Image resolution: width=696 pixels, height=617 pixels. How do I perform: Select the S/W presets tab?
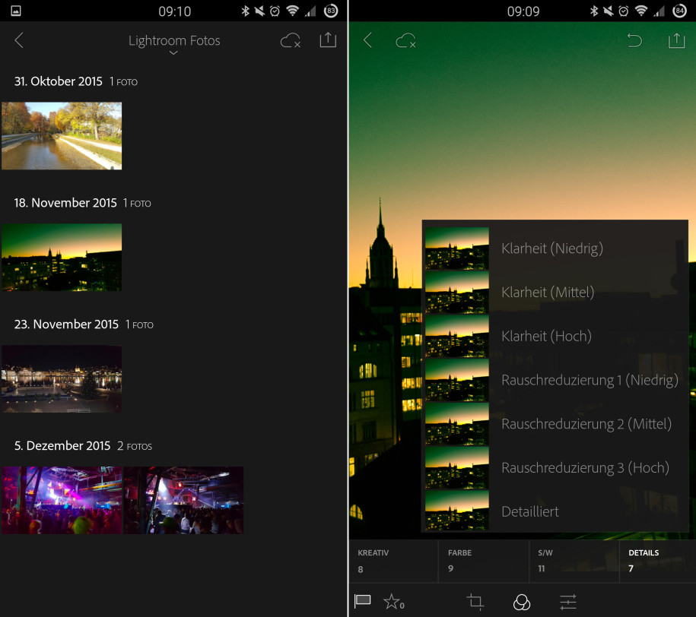[574, 561]
